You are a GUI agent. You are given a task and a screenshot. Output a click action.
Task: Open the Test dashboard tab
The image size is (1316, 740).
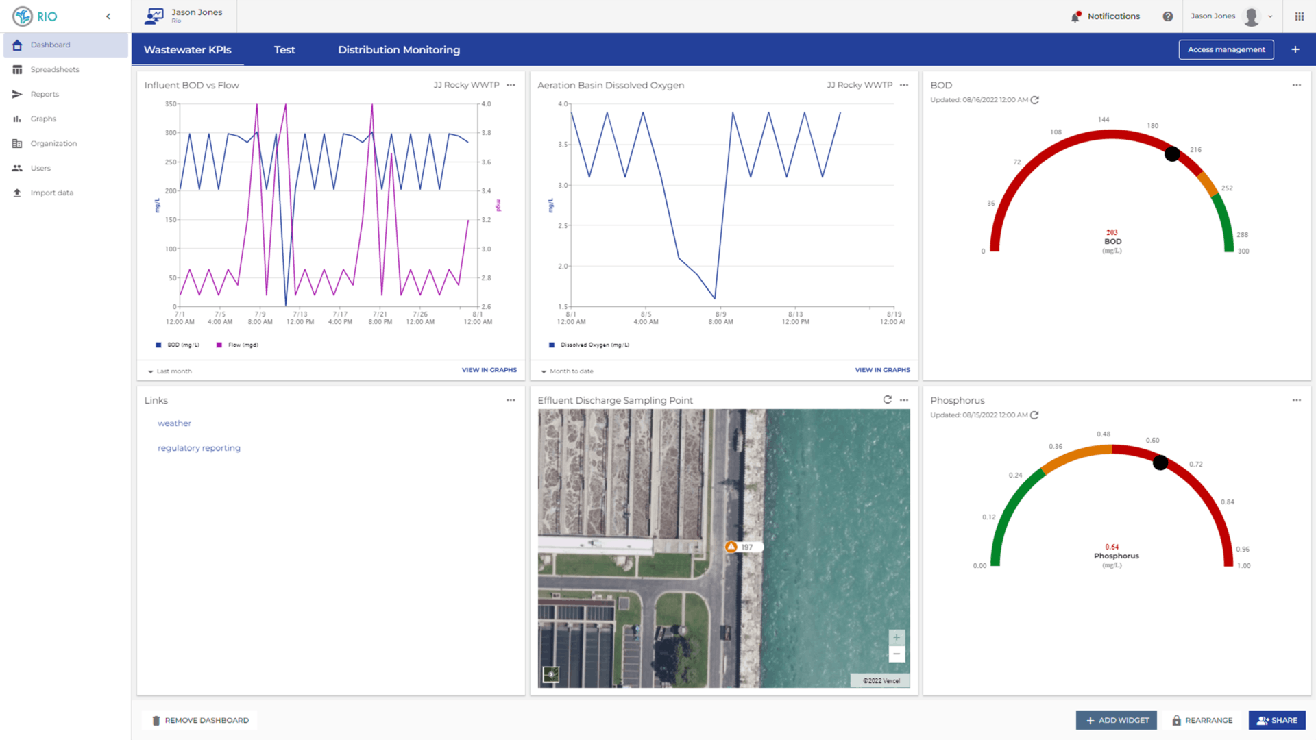(284, 49)
